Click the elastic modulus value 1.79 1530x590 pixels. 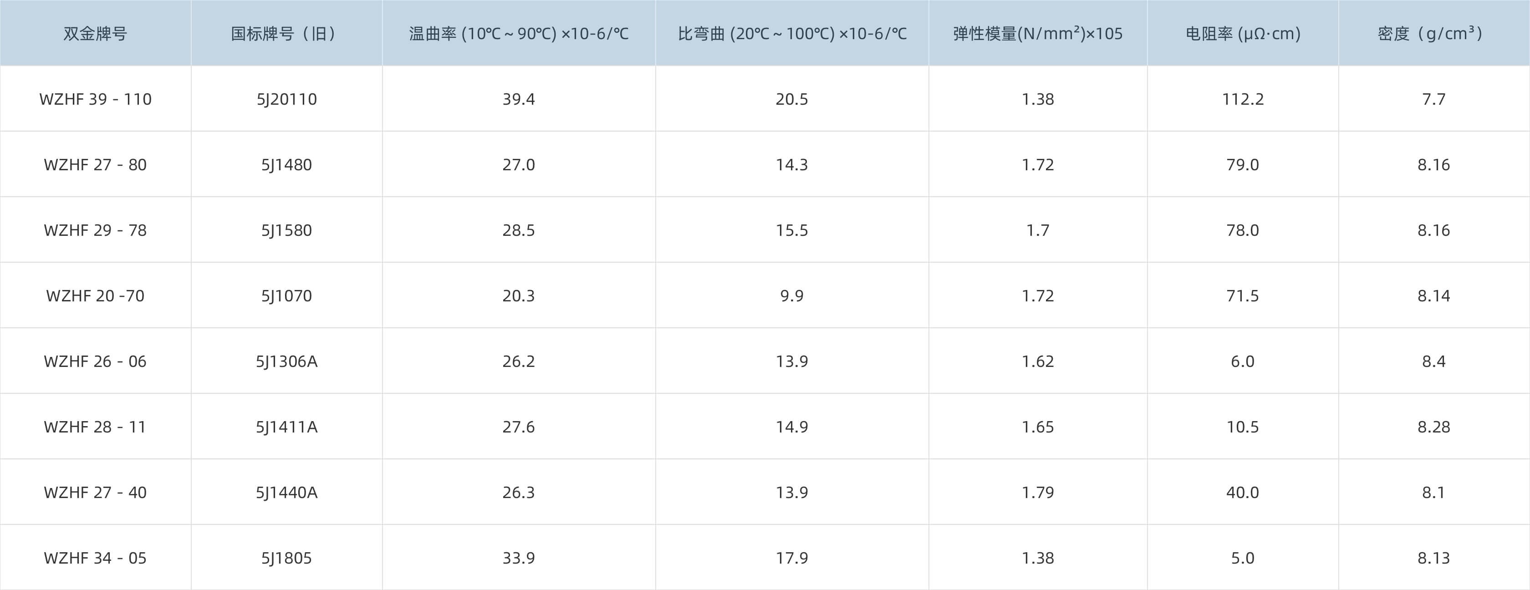(1038, 493)
